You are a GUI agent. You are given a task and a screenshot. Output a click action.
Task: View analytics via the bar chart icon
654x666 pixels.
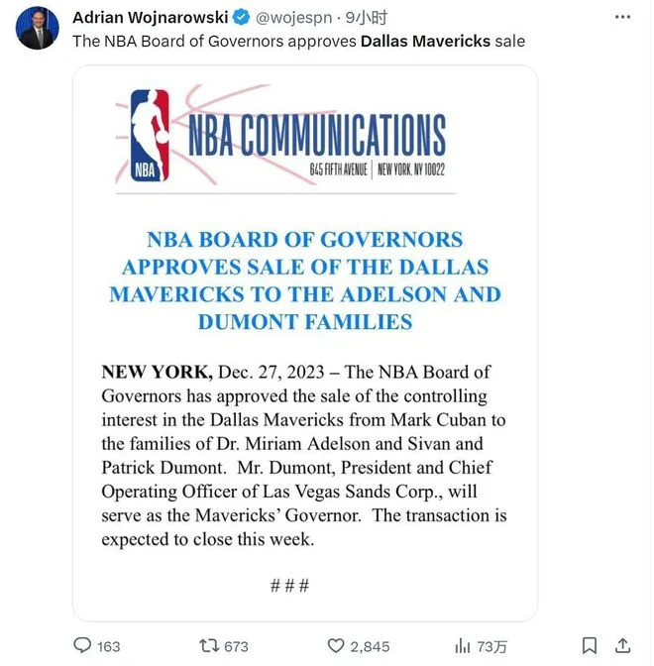click(x=462, y=646)
